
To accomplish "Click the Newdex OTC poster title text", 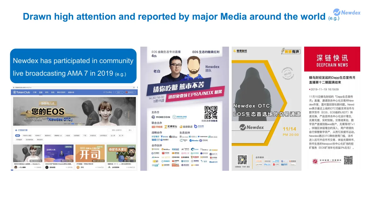I will 267,110.
